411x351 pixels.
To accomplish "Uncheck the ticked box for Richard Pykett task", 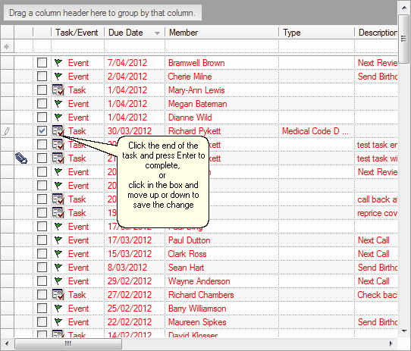I will pyautogui.click(x=42, y=131).
